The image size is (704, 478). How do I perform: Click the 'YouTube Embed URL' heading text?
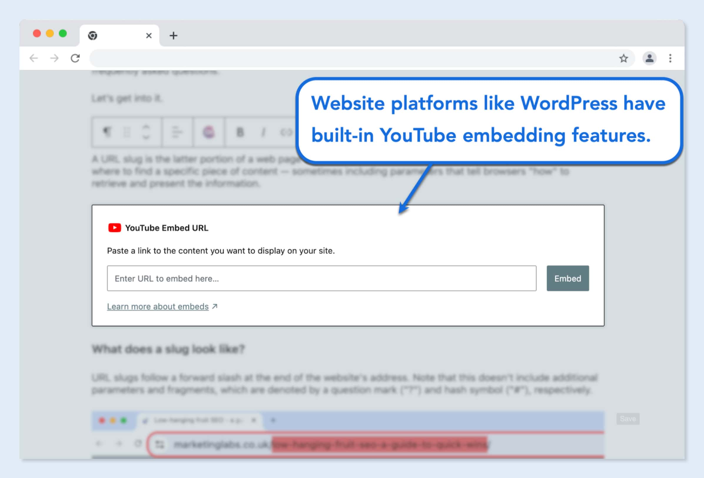point(167,228)
